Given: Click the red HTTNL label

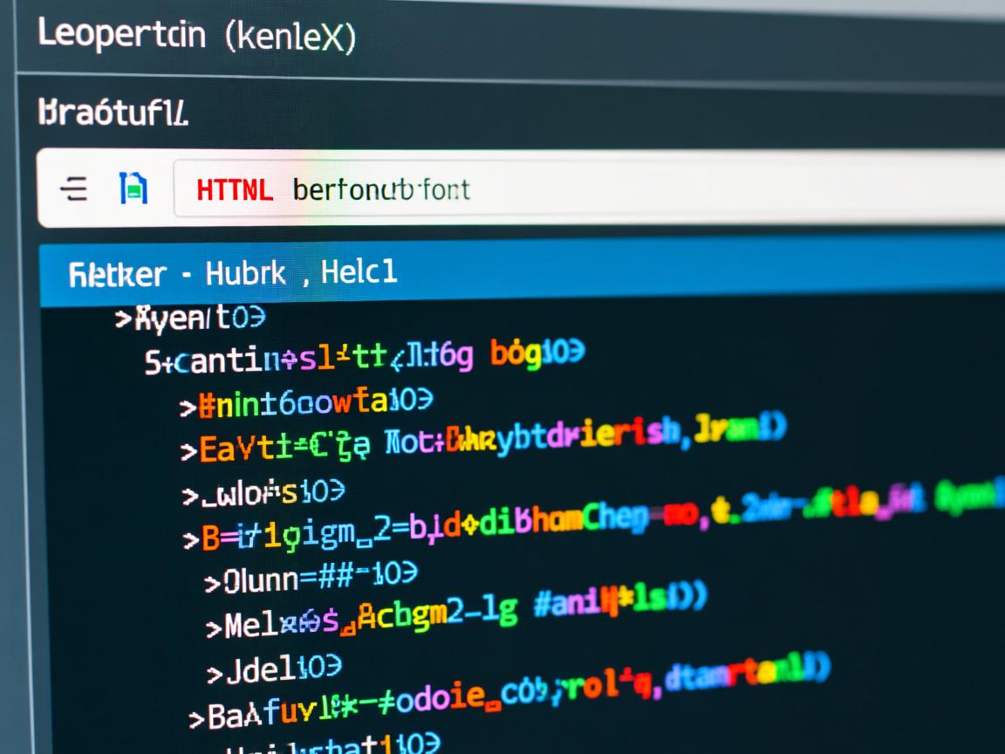Looking at the screenshot, I should tap(235, 188).
